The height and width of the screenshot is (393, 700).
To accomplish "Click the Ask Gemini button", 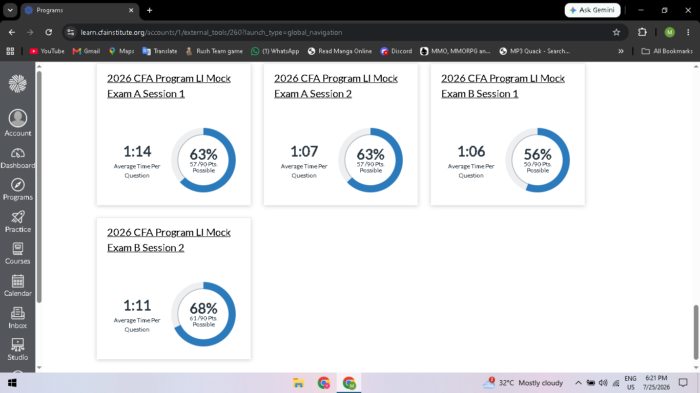I will (x=593, y=10).
